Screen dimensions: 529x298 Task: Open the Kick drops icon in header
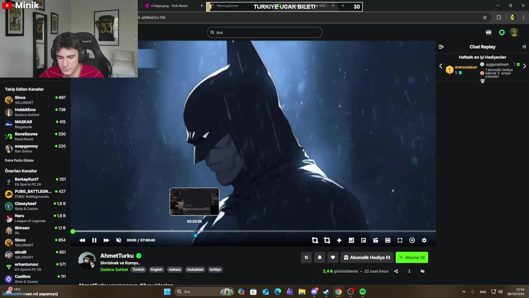click(489, 32)
